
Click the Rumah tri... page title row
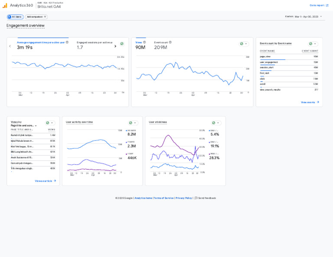pyautogui.click(x=33, y=135)
